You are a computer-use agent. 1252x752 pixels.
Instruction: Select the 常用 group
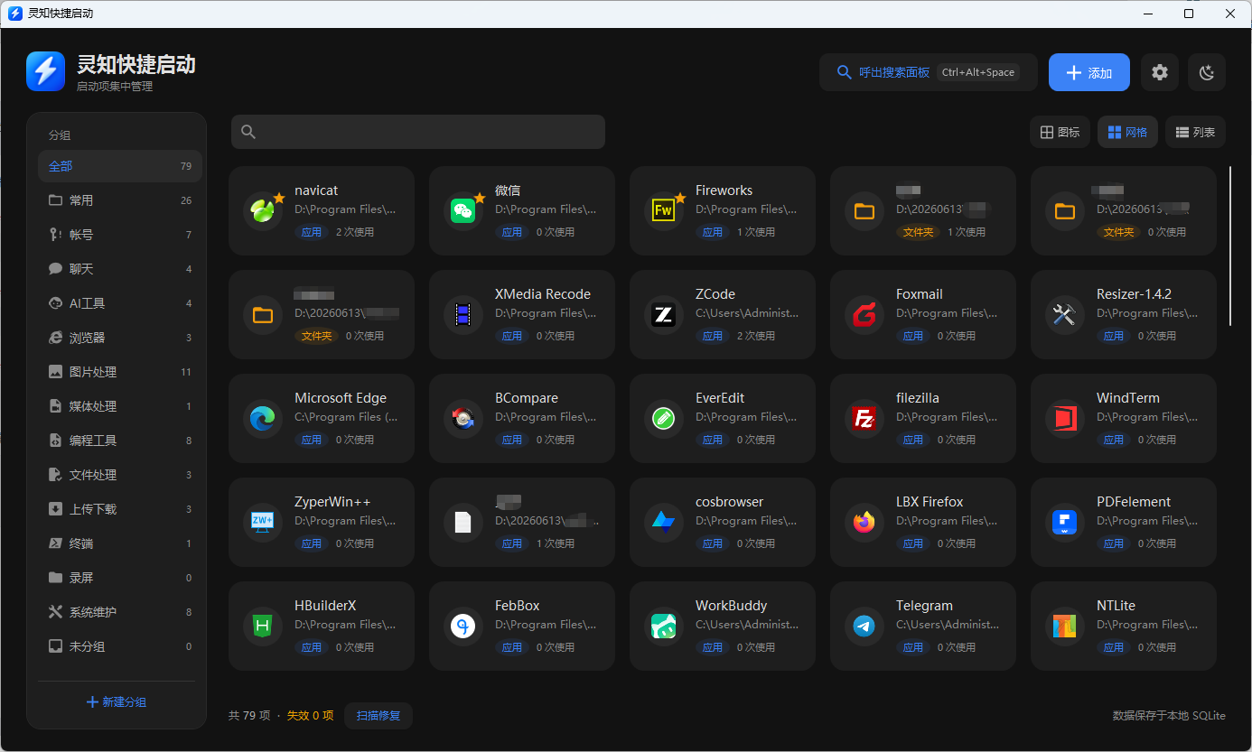(x=120, y=200)
